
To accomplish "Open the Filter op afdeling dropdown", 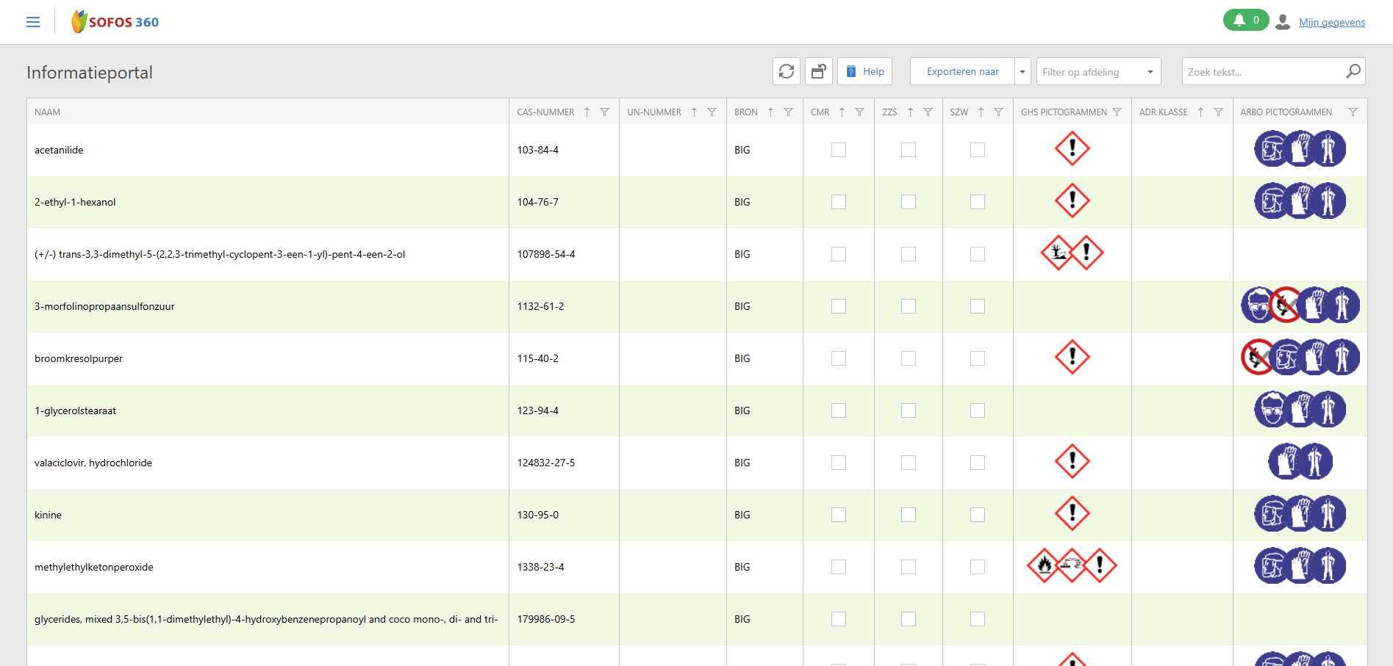I will [1098, 72].
